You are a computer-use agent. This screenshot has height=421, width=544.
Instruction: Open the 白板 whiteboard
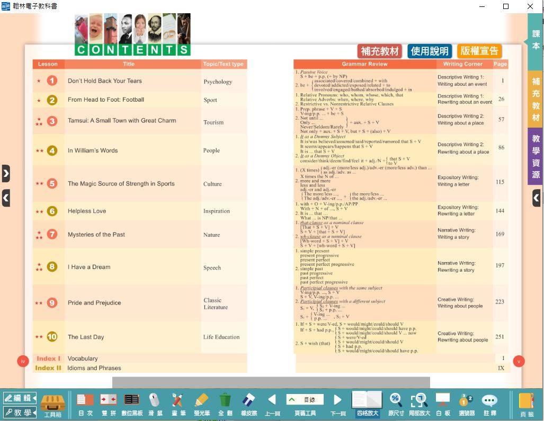tap(443, 405)
